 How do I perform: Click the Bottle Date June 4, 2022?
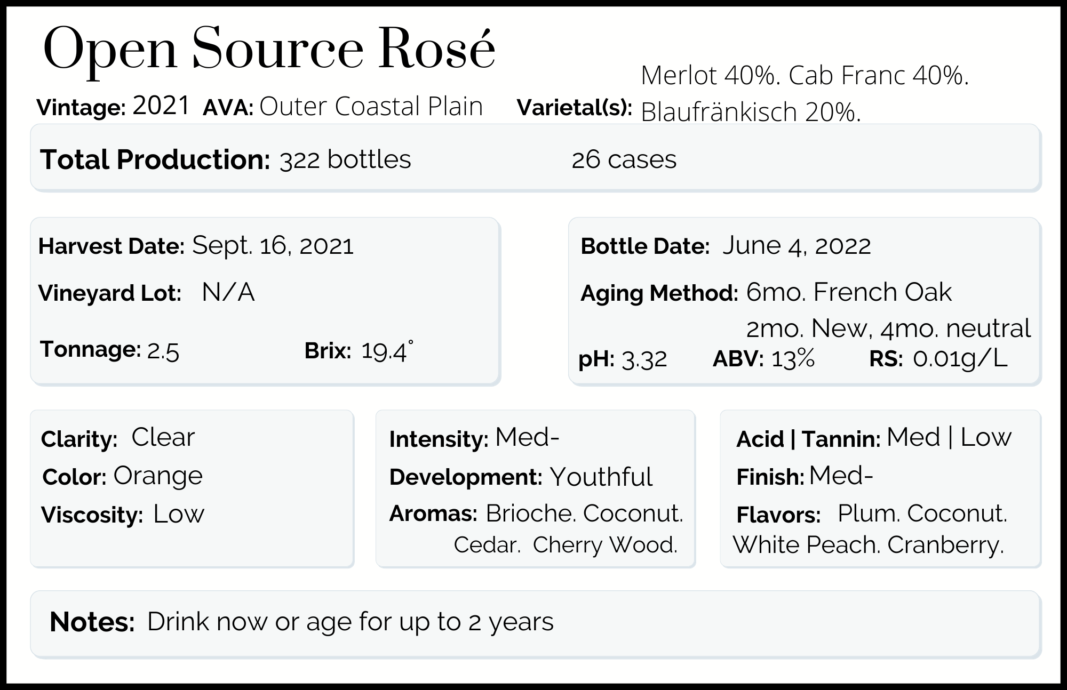[x=797, y=246]
